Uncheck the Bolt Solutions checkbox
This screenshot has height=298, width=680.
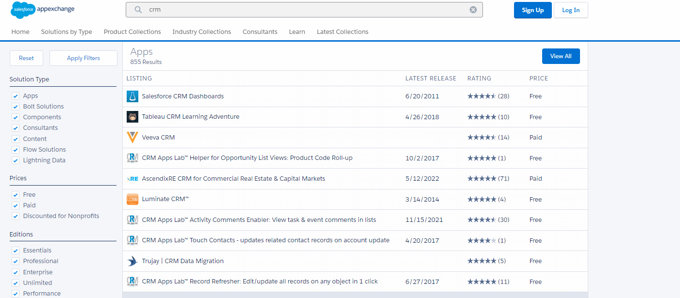click(16, 107)
